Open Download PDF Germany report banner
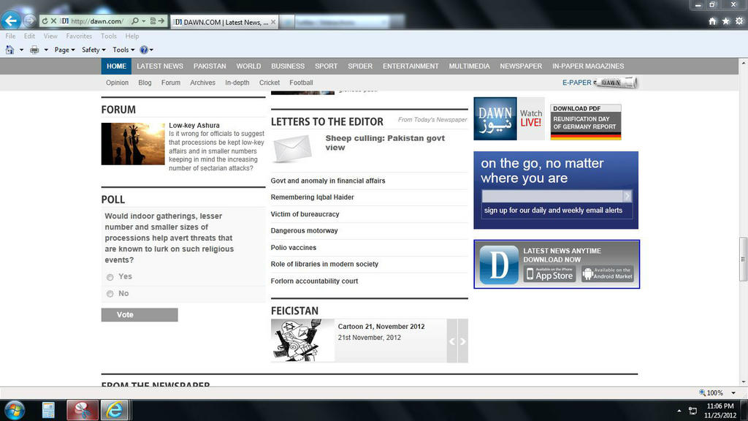The height and width of the screenshot is (421, 748). [586, 122]
